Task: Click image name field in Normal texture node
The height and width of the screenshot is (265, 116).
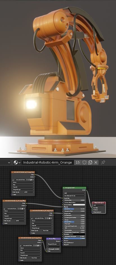Action: (x=28, y=245)
